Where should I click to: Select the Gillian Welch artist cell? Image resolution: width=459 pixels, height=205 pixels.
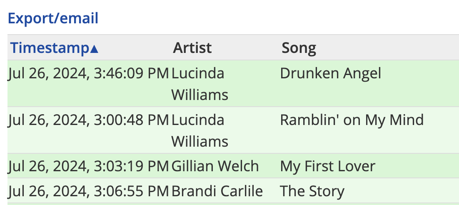[215, 166]
